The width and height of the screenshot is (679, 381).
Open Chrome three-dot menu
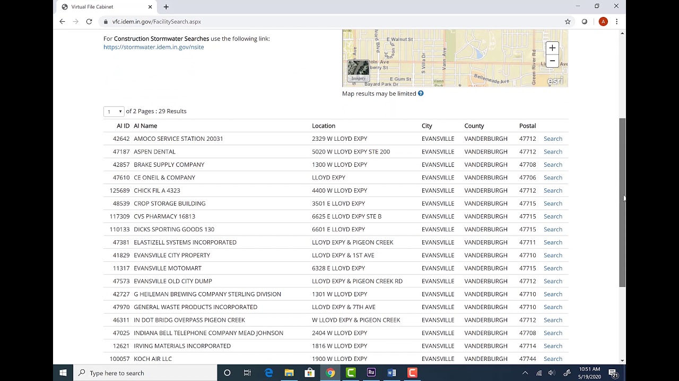(x=616, y=22)
